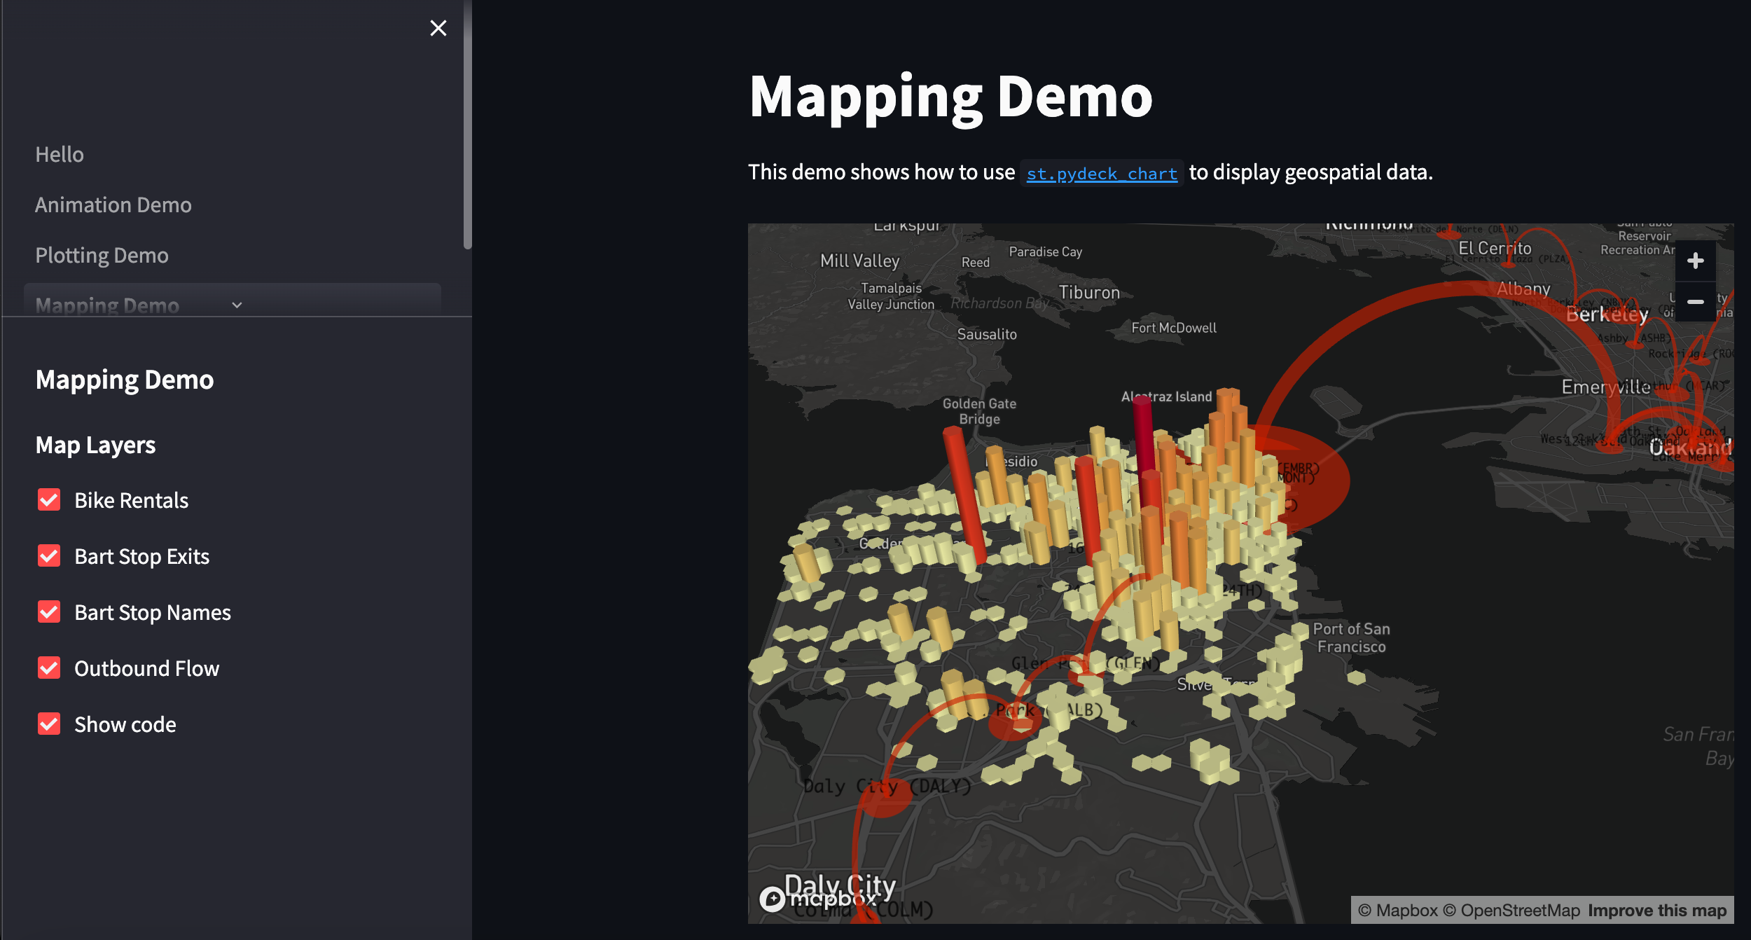Uncheck the Show code option
Screen dimensions: 1751x940
click(x=49, y=724)
